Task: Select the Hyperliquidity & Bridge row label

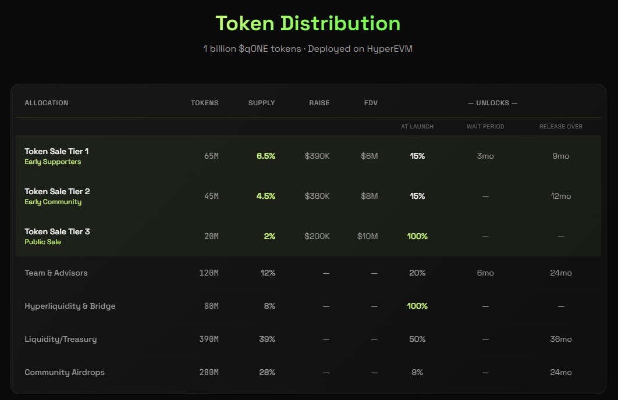Action: pyautogui.click(x=70, y=306)
